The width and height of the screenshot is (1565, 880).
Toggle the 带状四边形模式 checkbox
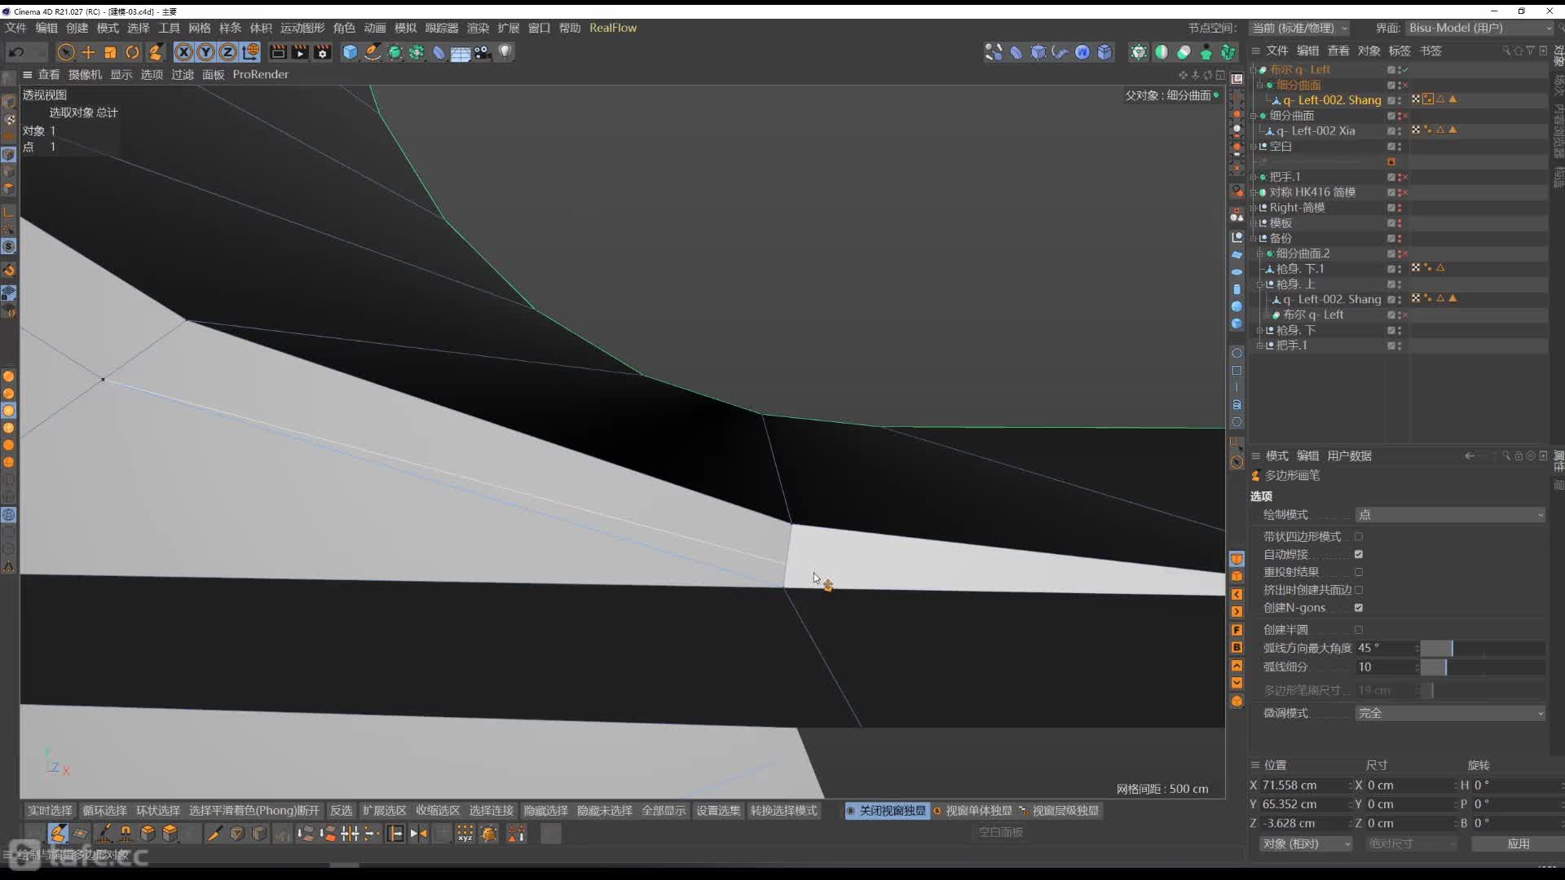[1359, 536]
